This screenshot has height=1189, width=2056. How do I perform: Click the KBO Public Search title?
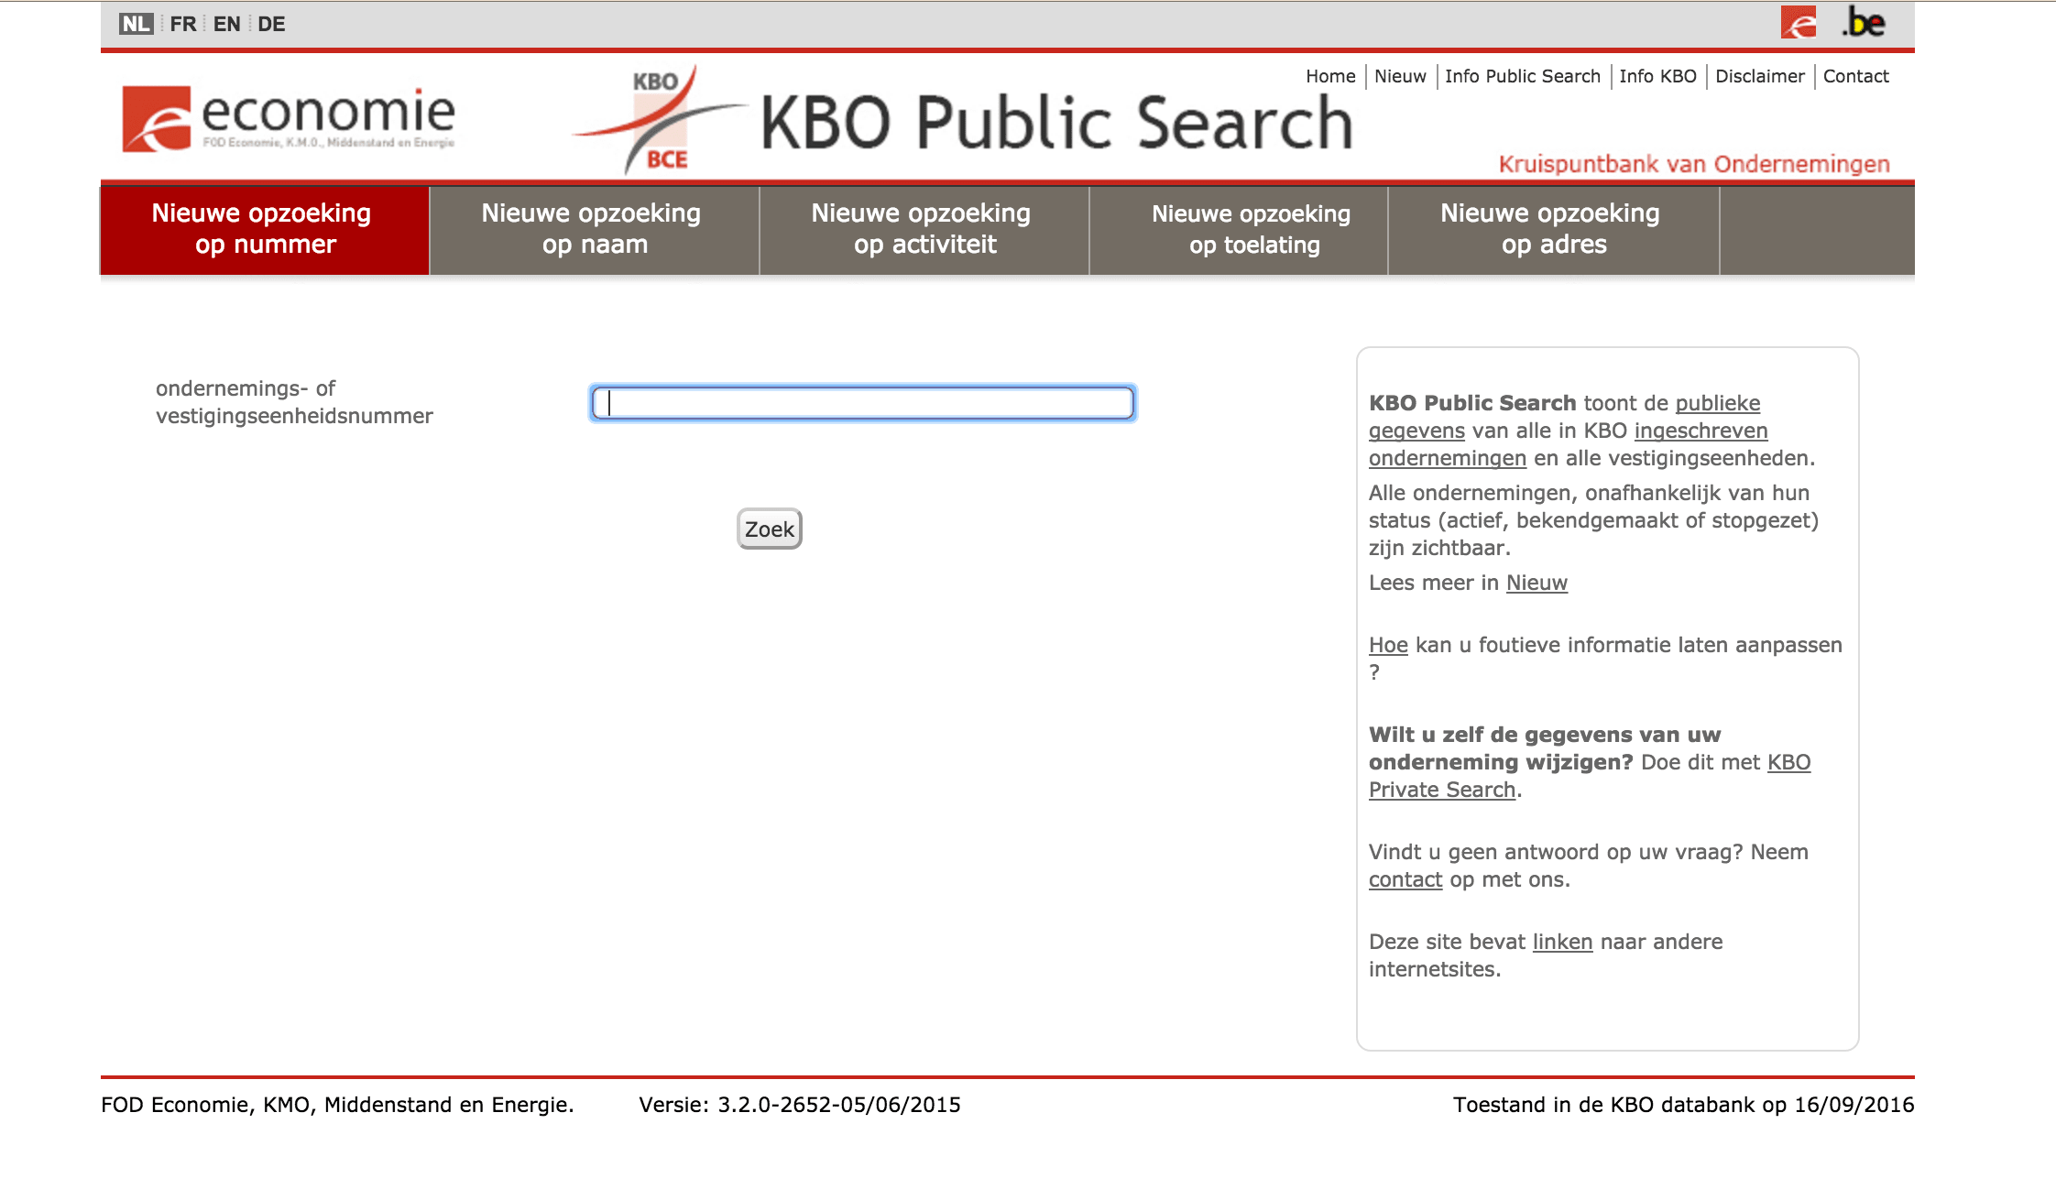1056,123
